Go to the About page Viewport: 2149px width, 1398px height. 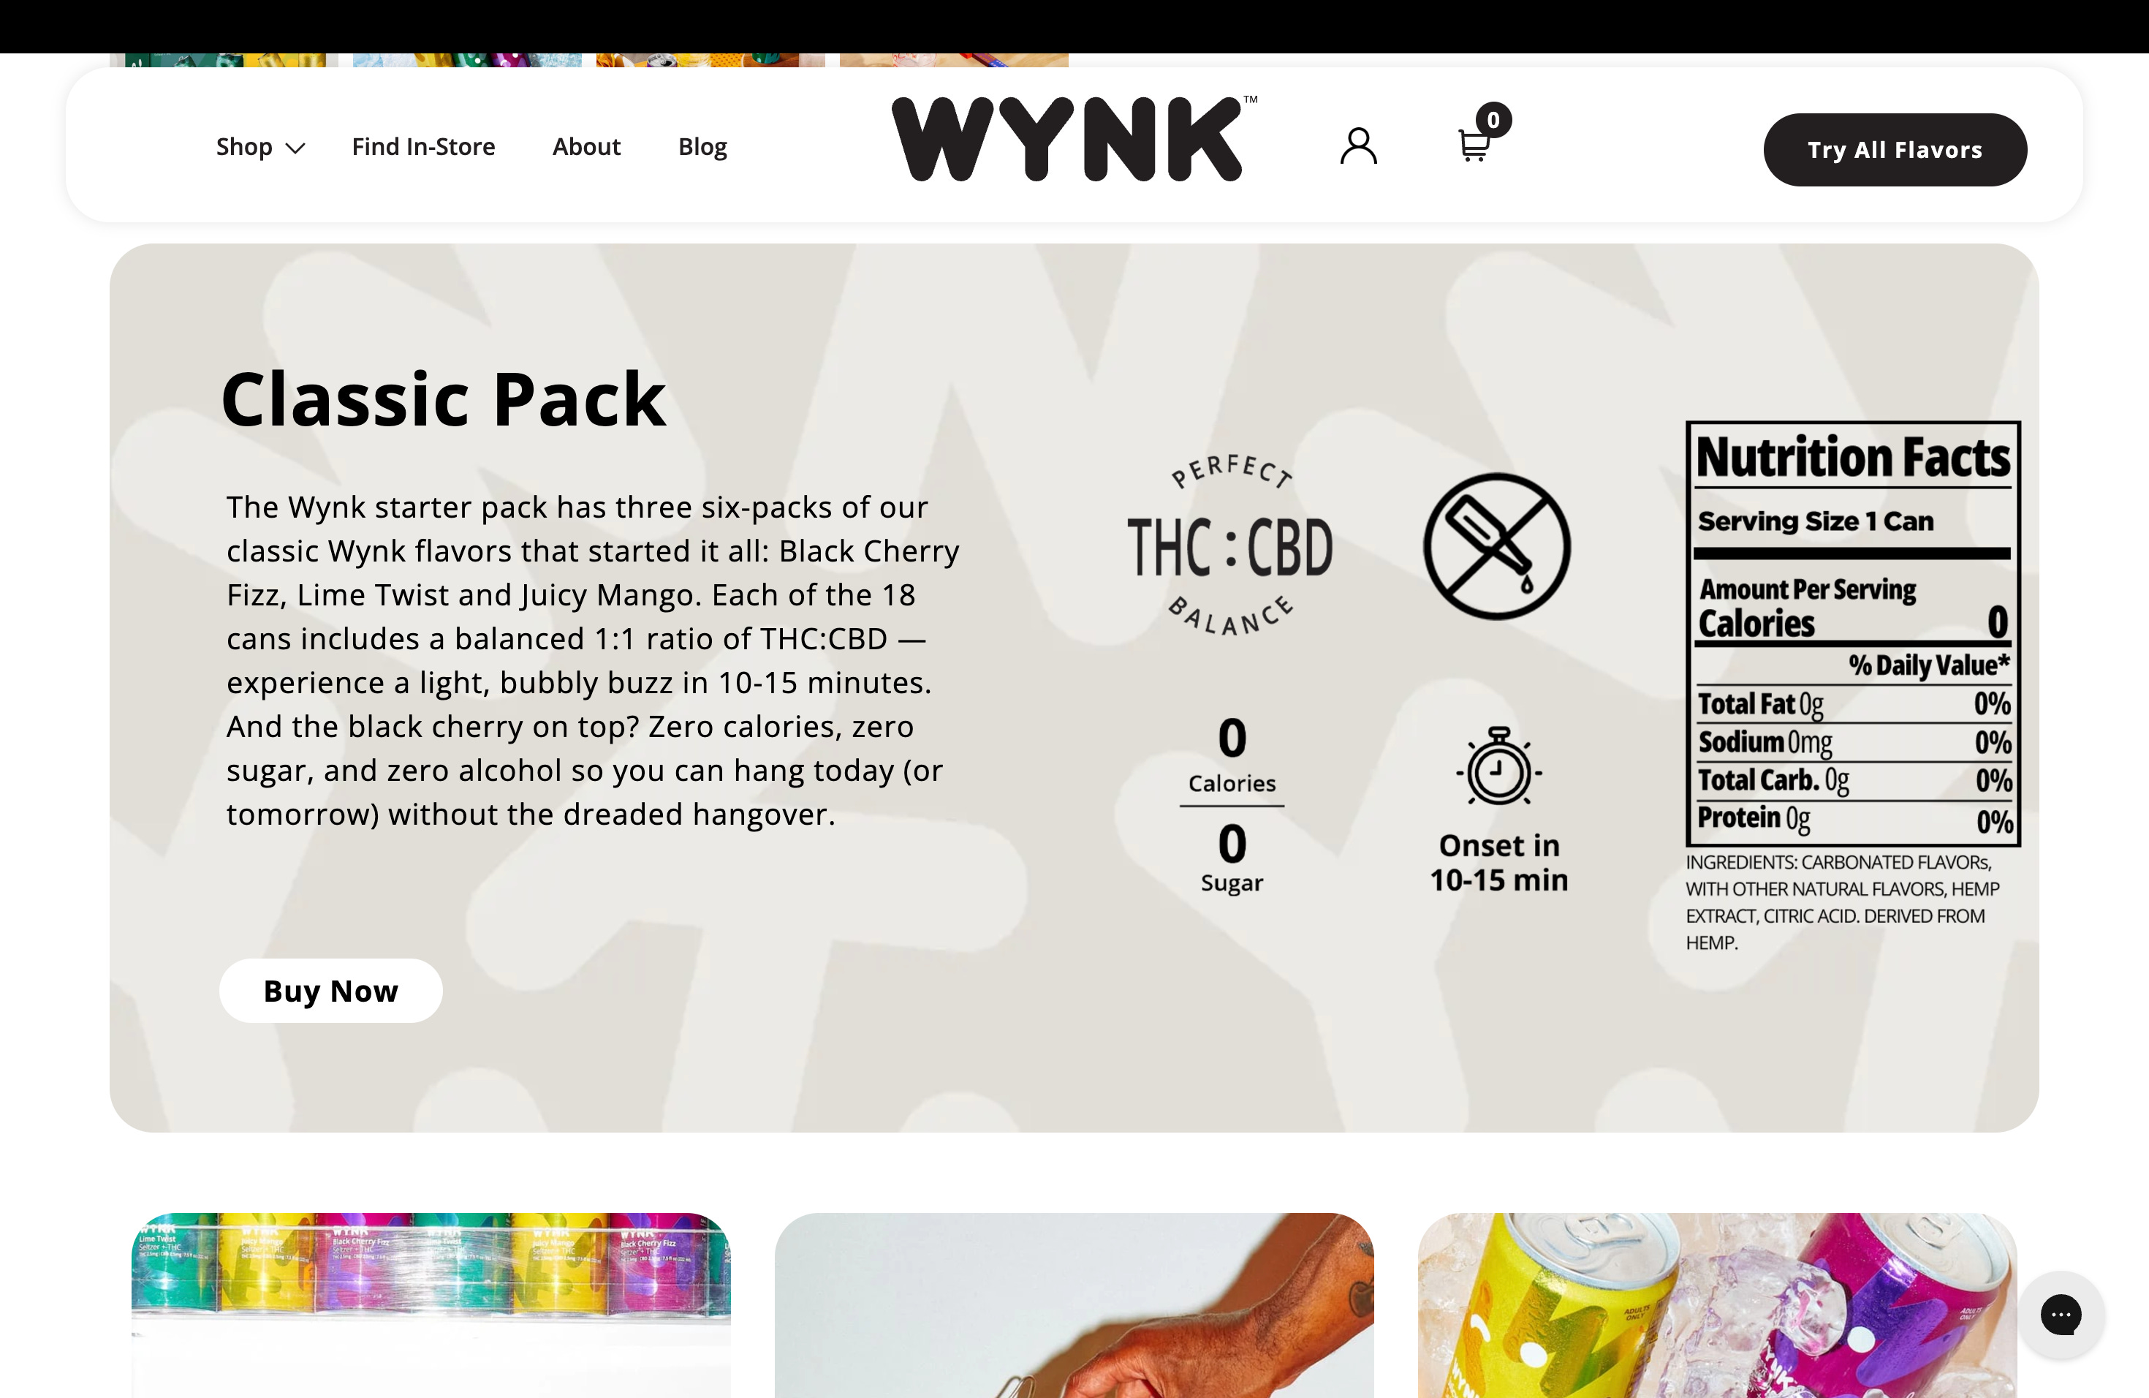586,146
